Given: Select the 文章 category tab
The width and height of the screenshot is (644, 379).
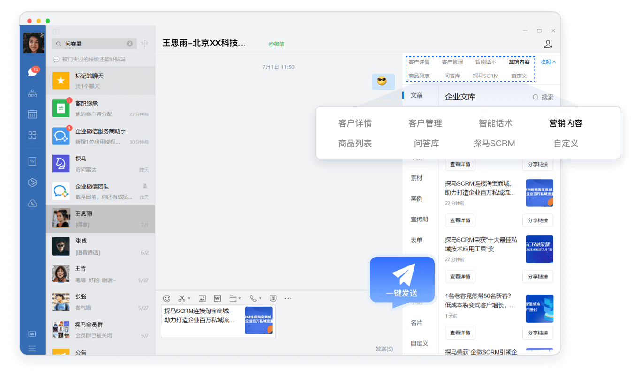Looking at the screenshot, I should (416, 95).
